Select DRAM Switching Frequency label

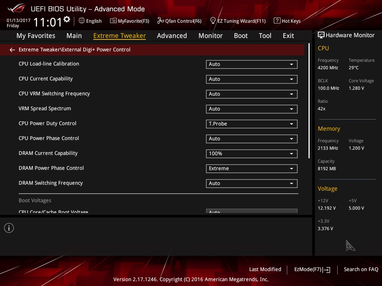pyautogui.click(x=51, y=183)
